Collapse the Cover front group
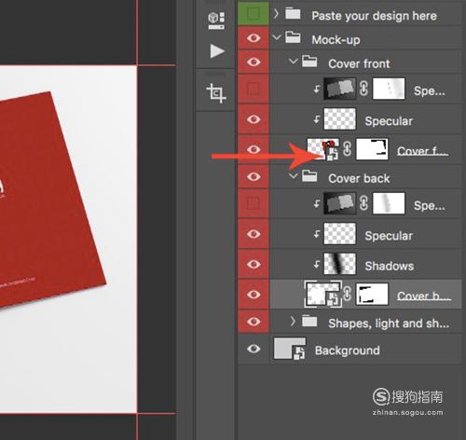The image size is (466, 440). click(x=293, y=61)
